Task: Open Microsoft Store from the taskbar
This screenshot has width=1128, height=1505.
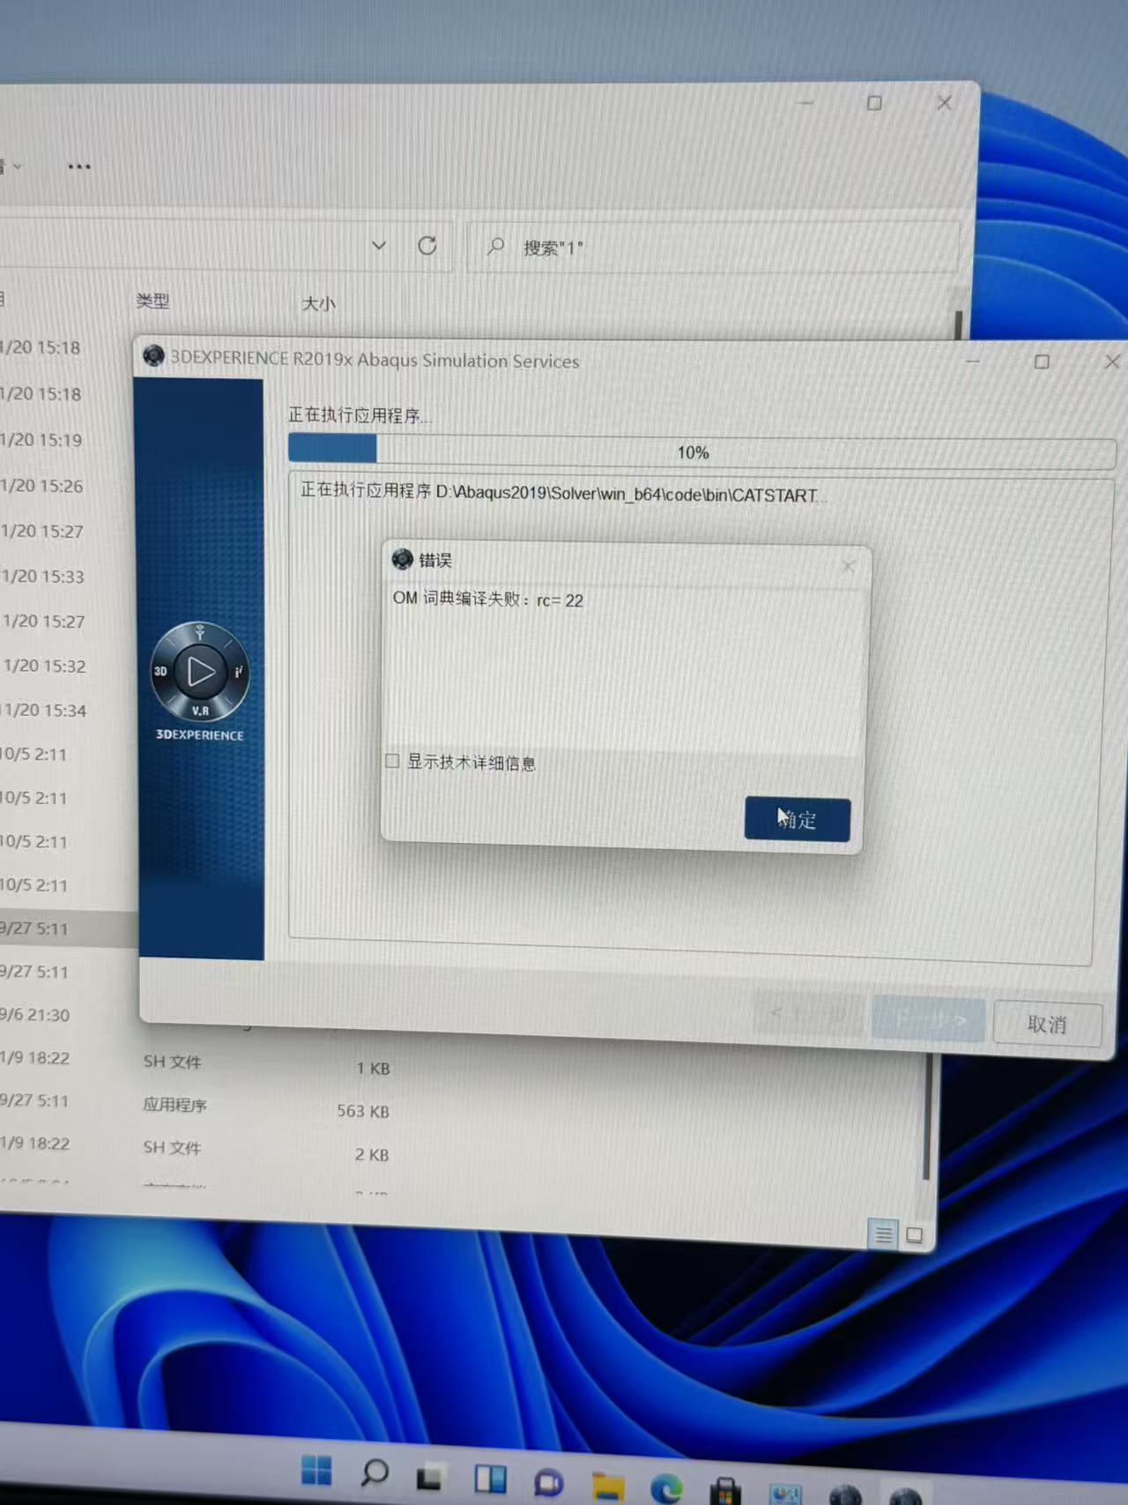Action: [x=725, y=1490]
